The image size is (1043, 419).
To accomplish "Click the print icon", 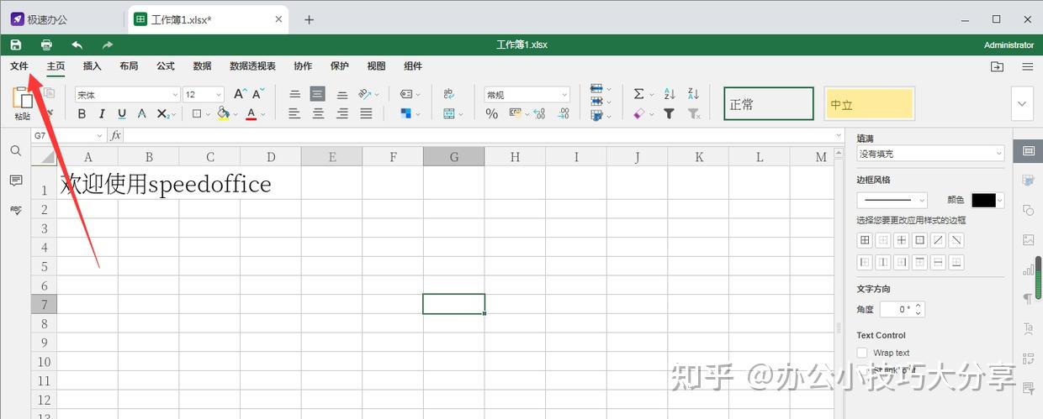I will 46,45.
